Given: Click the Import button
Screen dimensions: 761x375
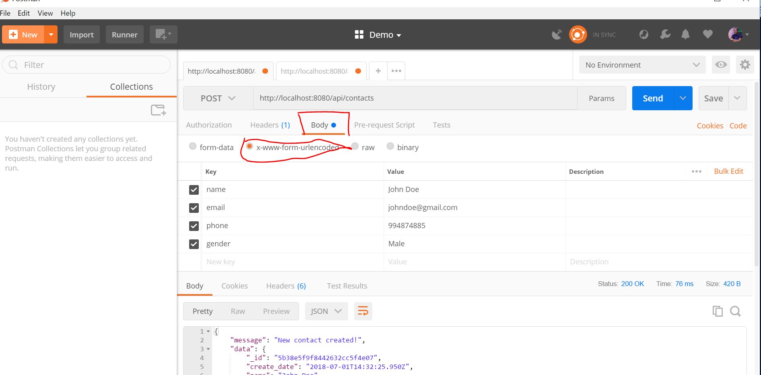Looking at the screenshot, I should [82, 35].
